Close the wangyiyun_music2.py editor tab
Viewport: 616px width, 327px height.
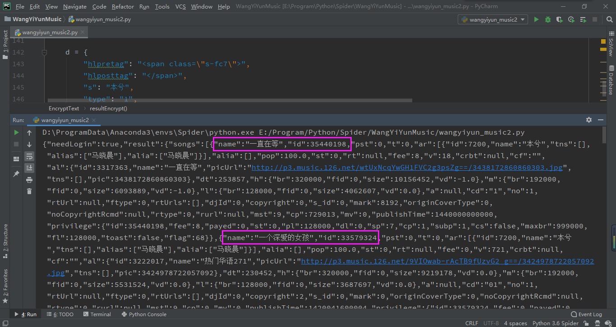(83, 32)
